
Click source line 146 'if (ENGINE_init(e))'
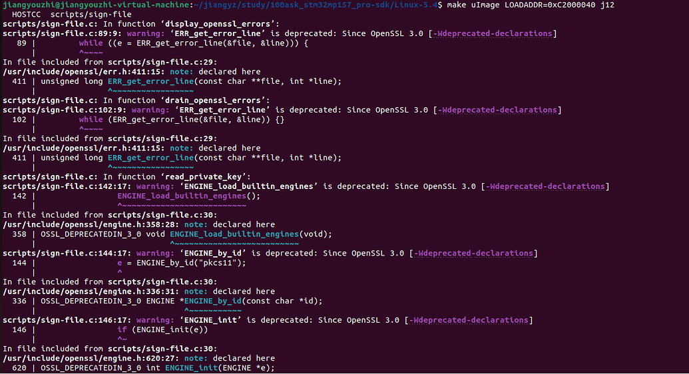tap(110, 329)
